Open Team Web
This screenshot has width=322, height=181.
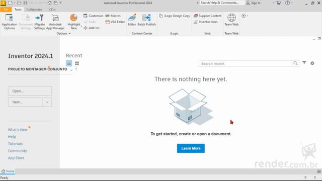point(231,20)
